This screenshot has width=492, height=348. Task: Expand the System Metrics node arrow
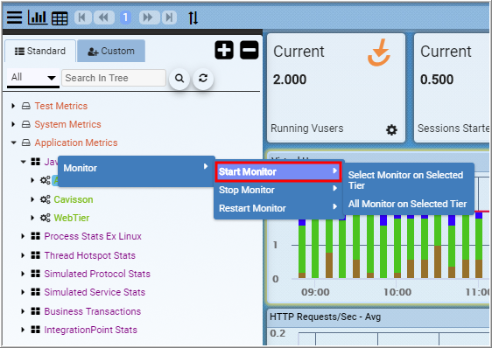(x=13, y=124)
